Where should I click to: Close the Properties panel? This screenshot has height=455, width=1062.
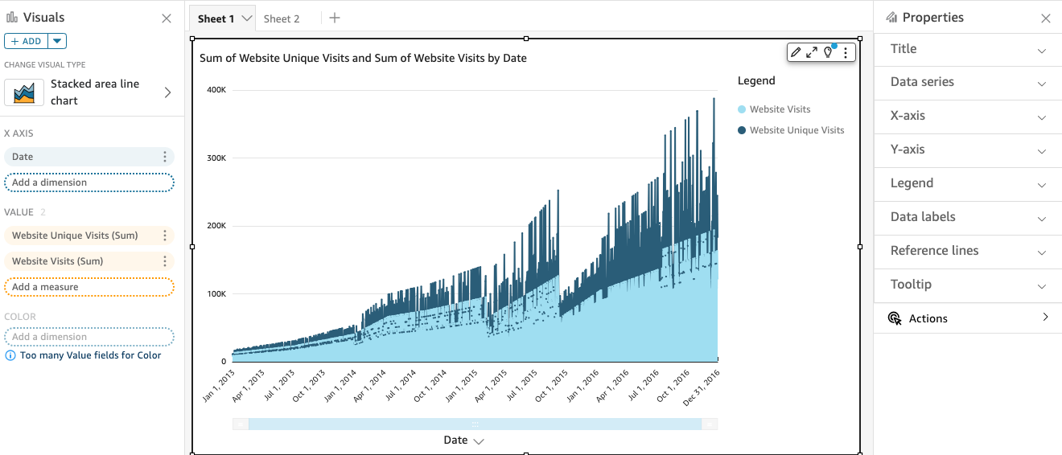tap(1046, 18)
